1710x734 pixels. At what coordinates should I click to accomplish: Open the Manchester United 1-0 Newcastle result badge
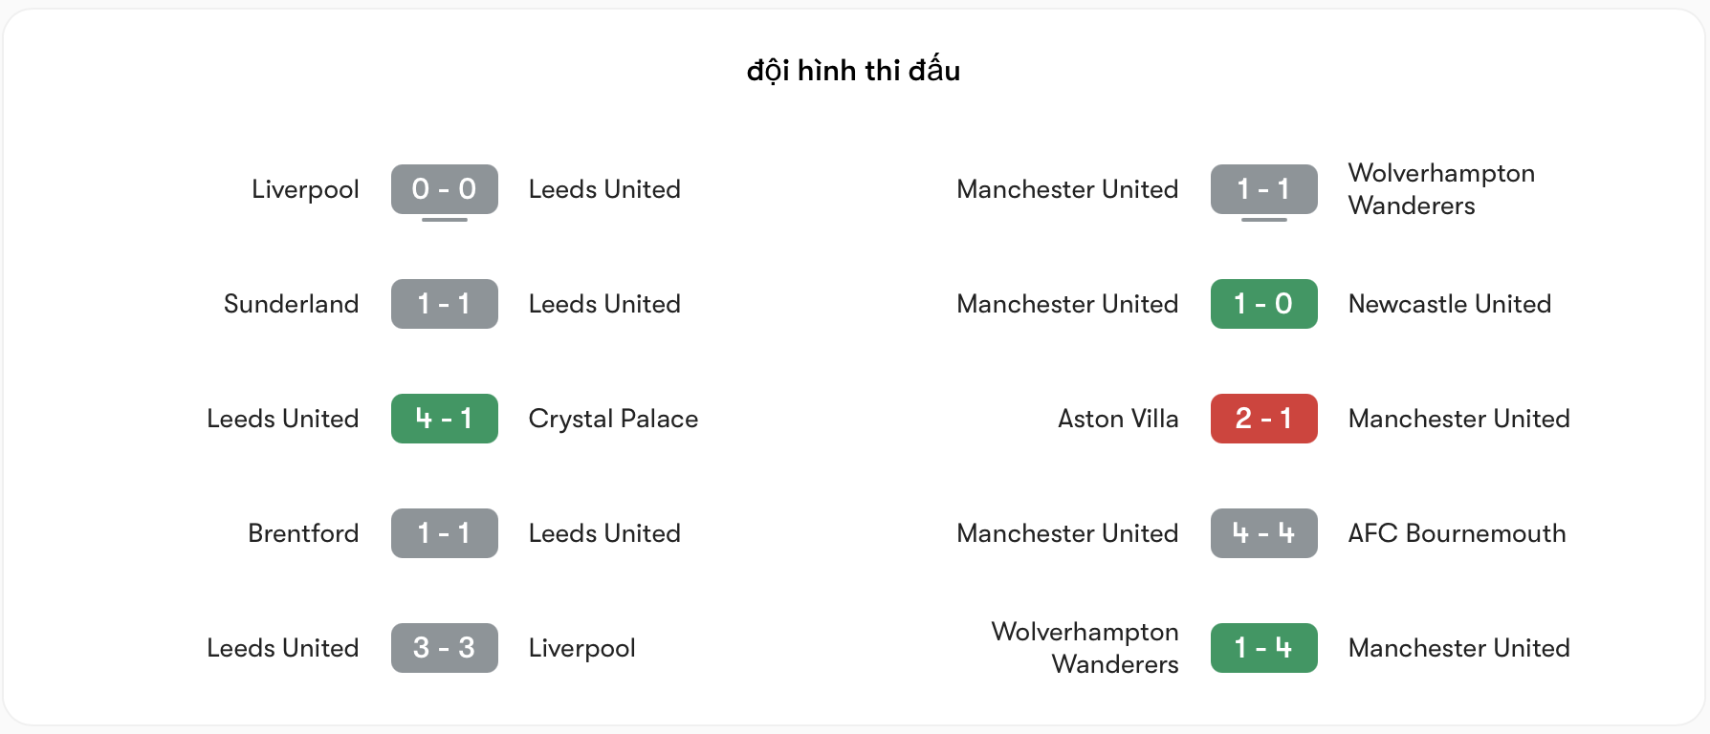[x=1263, y=304]
